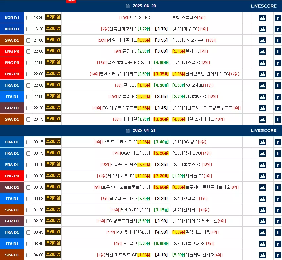Viewport: 282px width, 260px height.
Task: Select home odds 1.40 for Lille OSC
Action: point(144,85)
